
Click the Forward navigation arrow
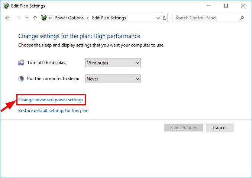19,18
